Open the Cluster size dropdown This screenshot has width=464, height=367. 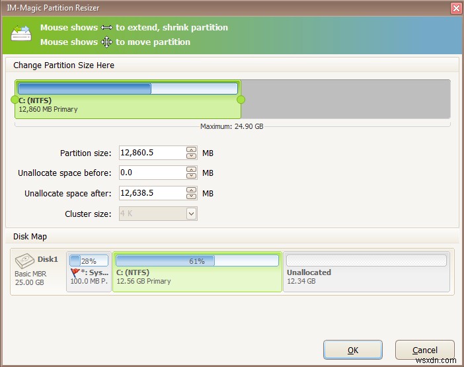(x=192, y=214)
